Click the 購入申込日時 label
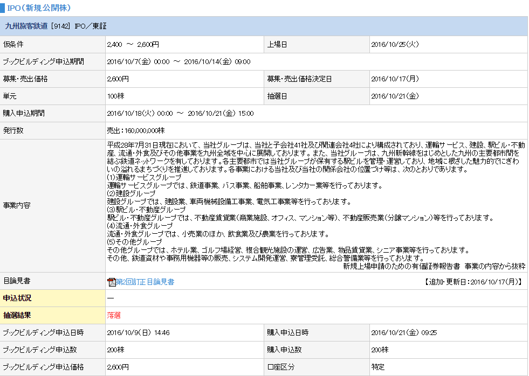Image resolution: width=529 pixels, height=376 pixels. [288, 332]
